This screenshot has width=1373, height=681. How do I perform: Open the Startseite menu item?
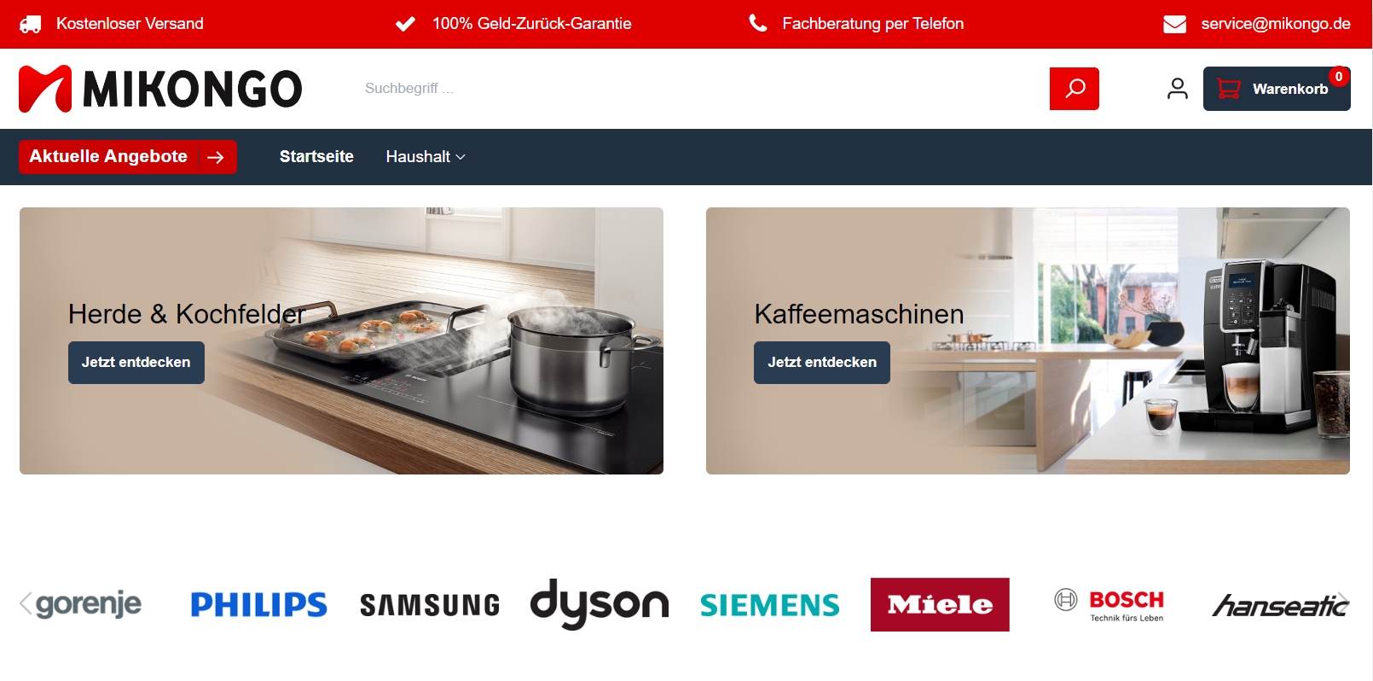316,157
